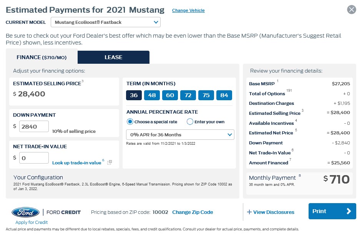The width and height of the screenshot is (362, 235).
Task: Click the Available Incentives label
Action: point(271,123)
